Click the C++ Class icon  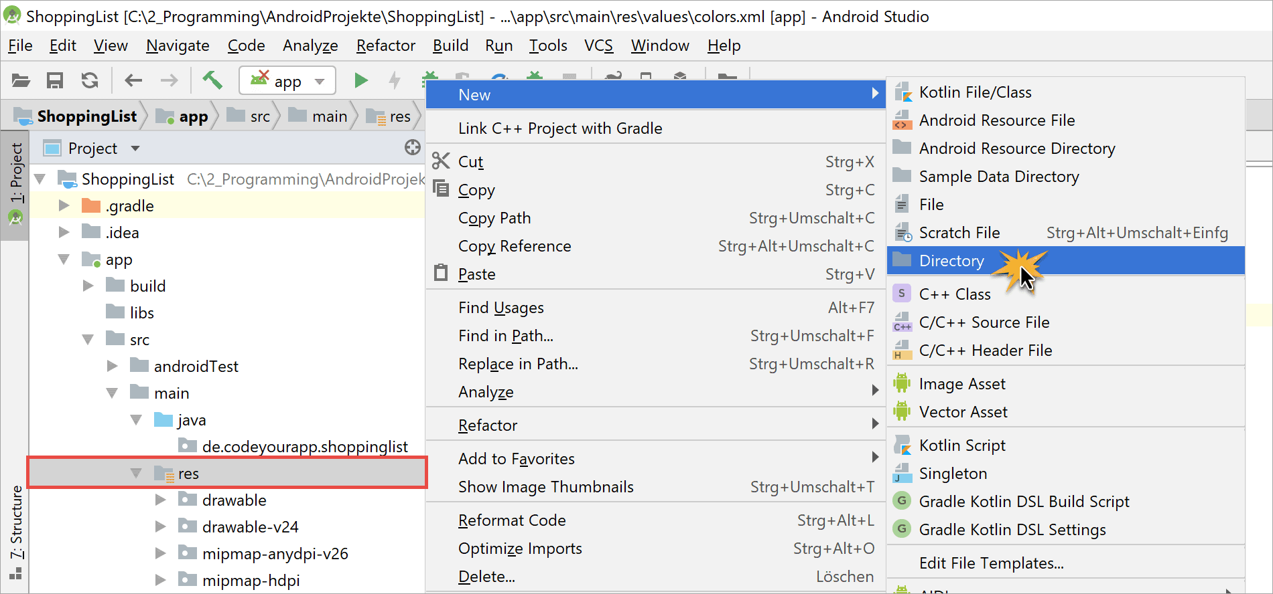coord(902,294)
